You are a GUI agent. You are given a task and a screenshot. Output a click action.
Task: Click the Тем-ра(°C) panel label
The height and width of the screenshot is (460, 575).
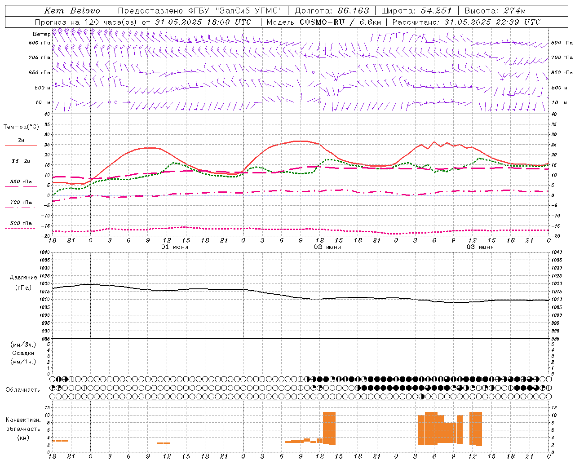coord(21,127)
